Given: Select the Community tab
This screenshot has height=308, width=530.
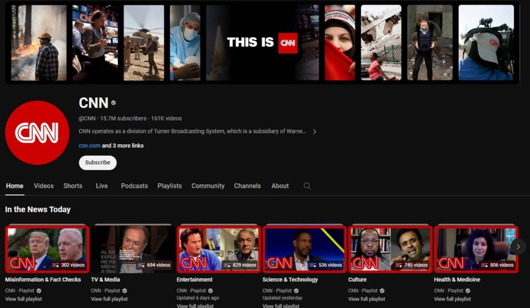Looking at the screenshot, I should pyautogui.click(x=208, y=186).
